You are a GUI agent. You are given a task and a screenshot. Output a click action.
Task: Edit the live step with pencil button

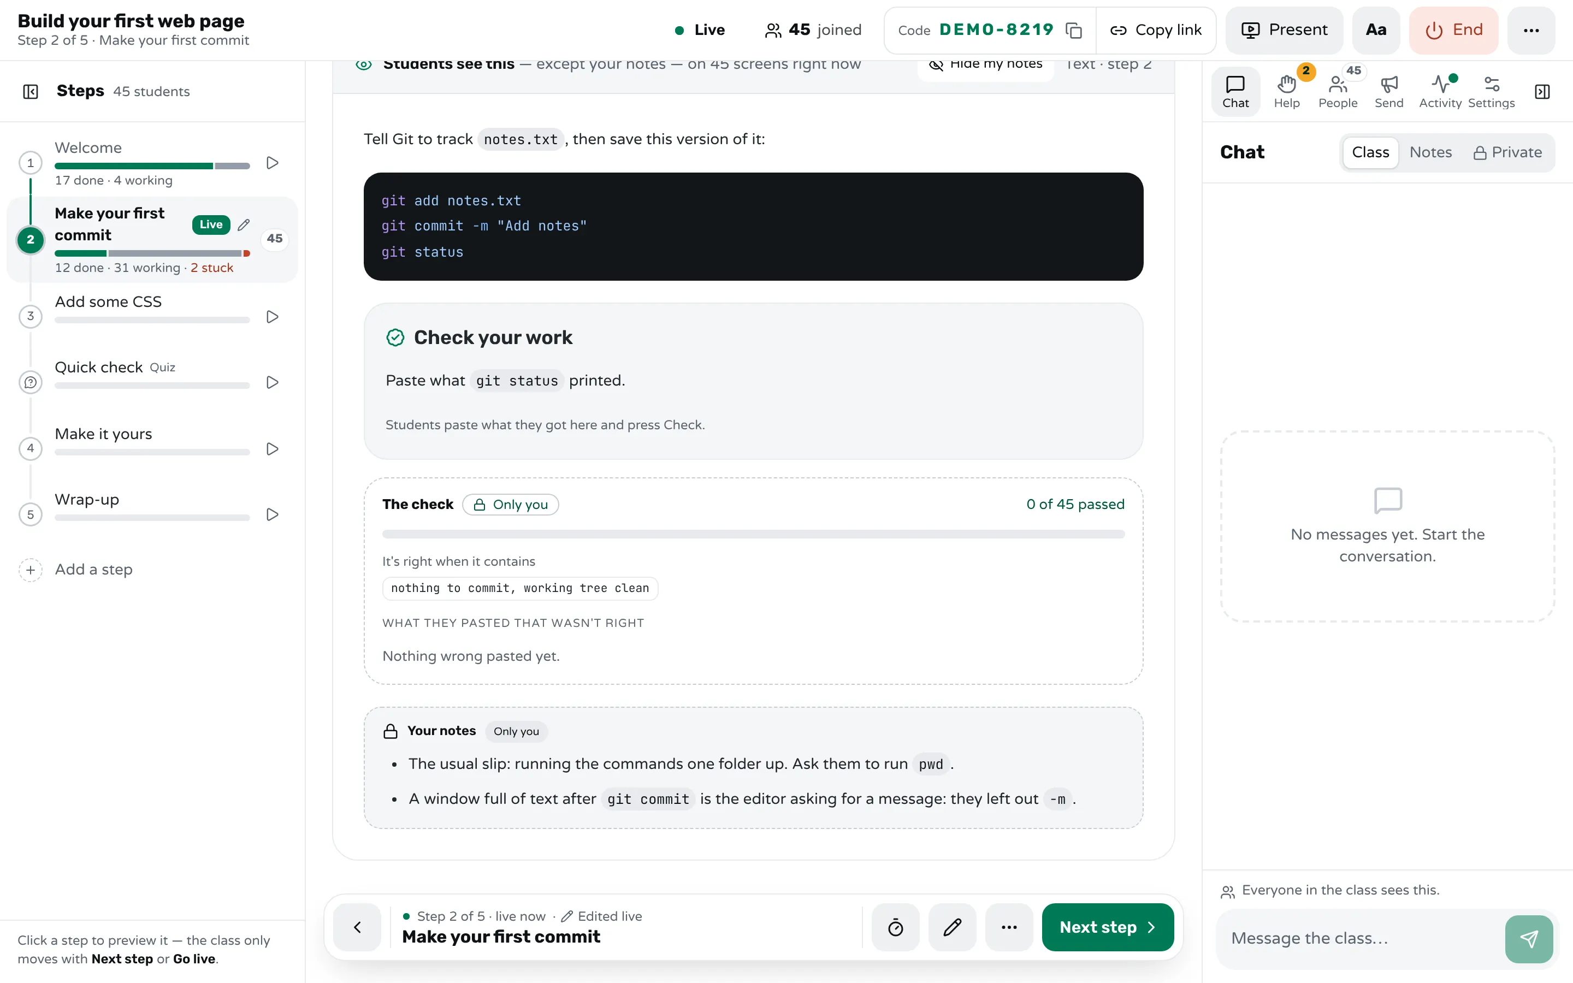(x=952, y=927)
